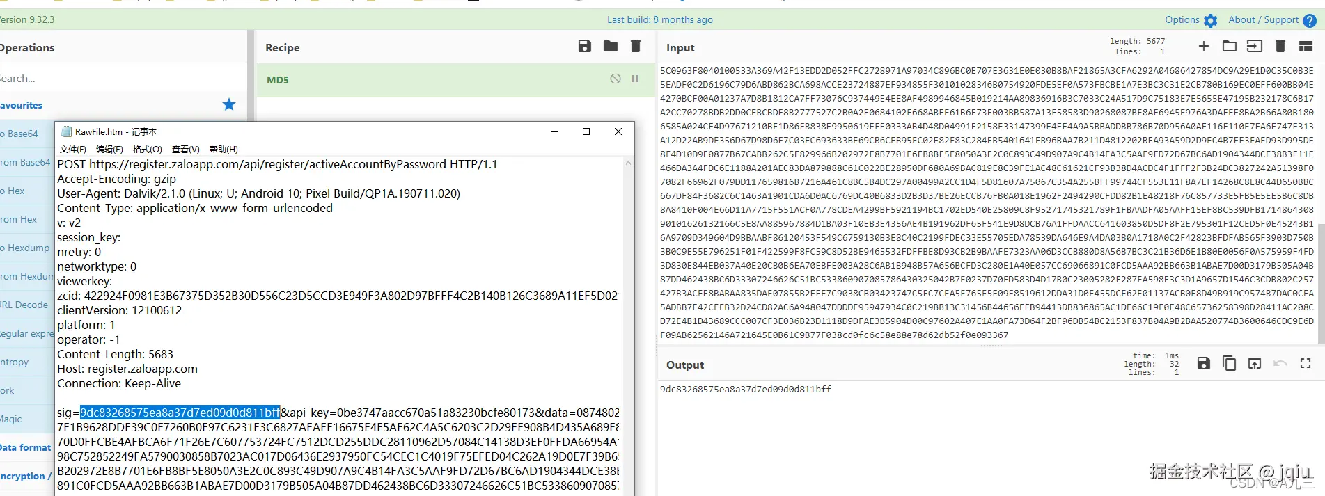Load a recipe using the folder icon
The width and height of the screenshot is (1325, 496).
(x=611, y=46)
